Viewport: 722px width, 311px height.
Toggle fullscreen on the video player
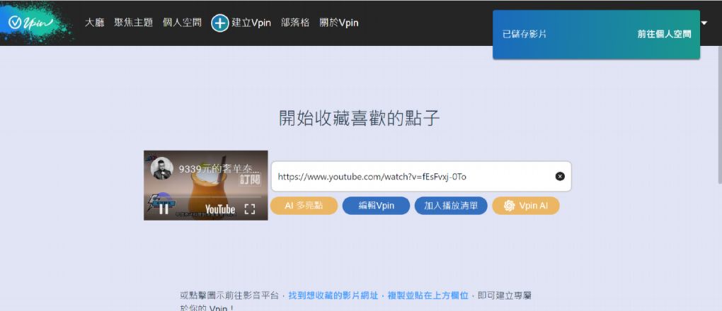[x=249, y=209]
